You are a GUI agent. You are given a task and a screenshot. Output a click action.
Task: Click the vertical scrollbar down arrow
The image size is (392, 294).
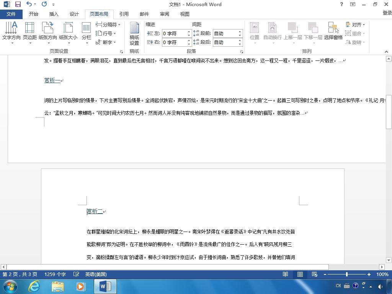click(x=389, y=260)
